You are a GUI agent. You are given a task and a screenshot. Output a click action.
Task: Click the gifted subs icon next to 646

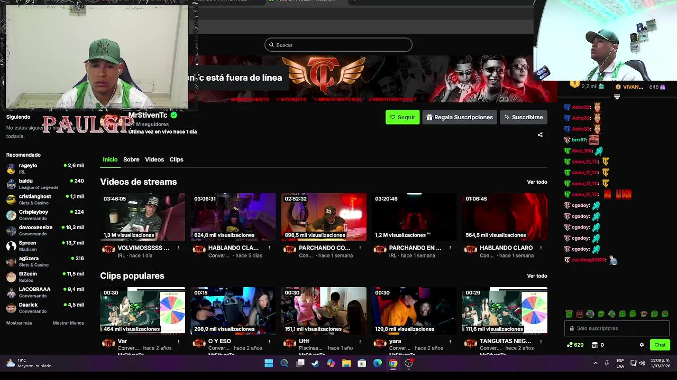[x=662, y=87]
